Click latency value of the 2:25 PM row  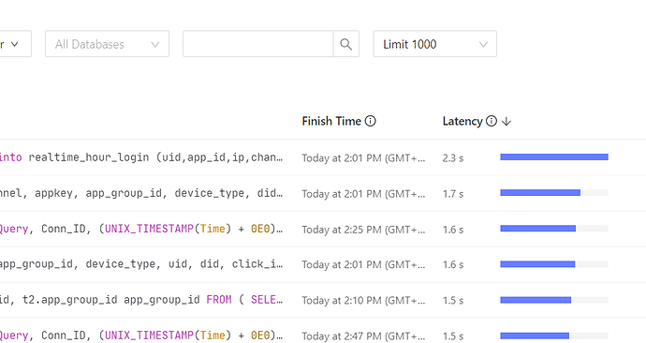[x=453, y=230]
